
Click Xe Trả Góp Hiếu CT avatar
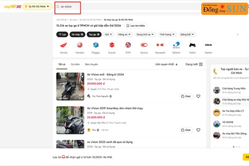[217, 113]
